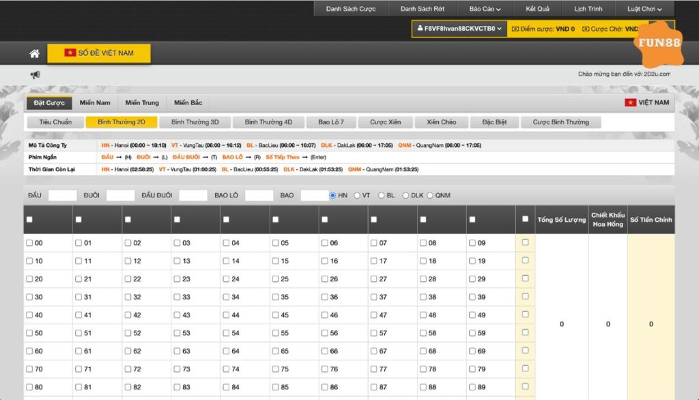Click the Mô Tả Công Ty label
The width and height of the screenshot is (699, 400).
point(48,145)
